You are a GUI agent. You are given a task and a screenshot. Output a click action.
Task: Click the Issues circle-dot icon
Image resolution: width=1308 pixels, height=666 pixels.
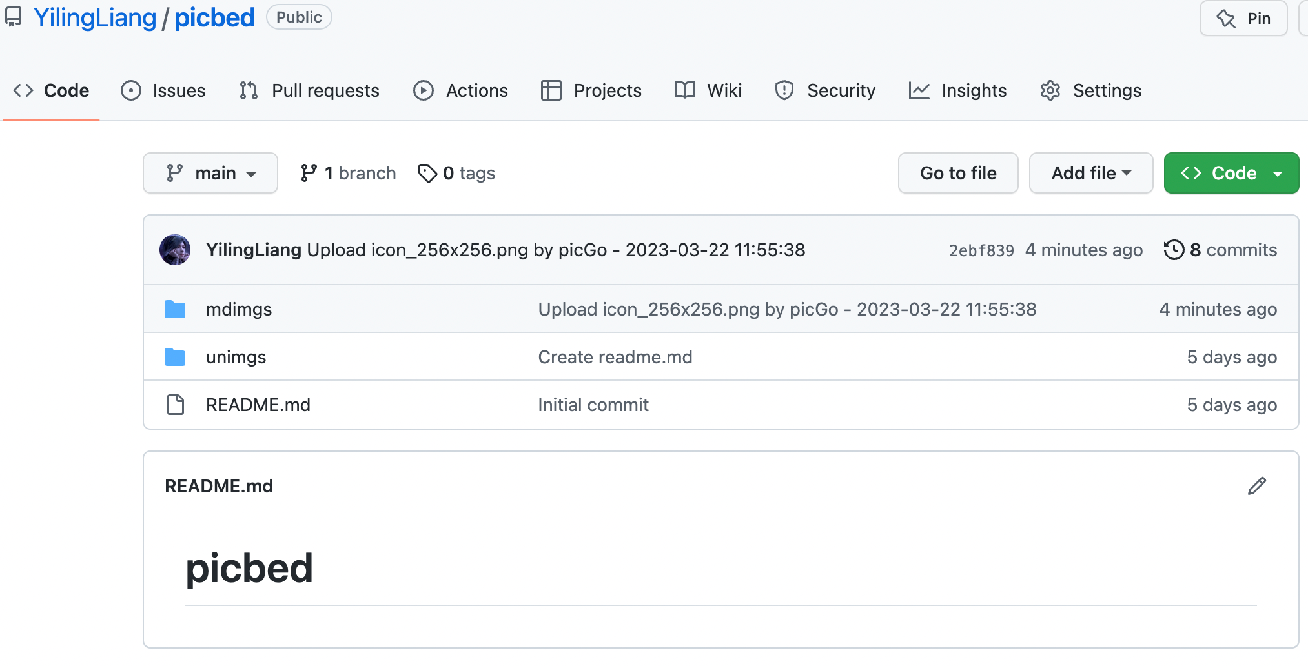pos(131,90)
